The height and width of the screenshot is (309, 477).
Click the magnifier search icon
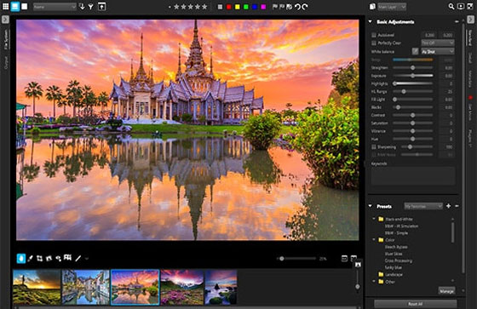click(x=451, y=7)
